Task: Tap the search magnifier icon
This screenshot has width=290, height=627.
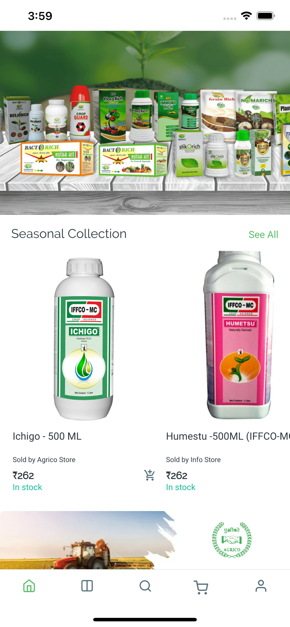Action: pos(145,586)
